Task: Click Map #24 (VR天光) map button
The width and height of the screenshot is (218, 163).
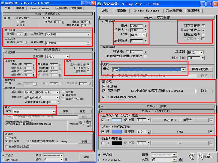Action: [x=180, y=120]
